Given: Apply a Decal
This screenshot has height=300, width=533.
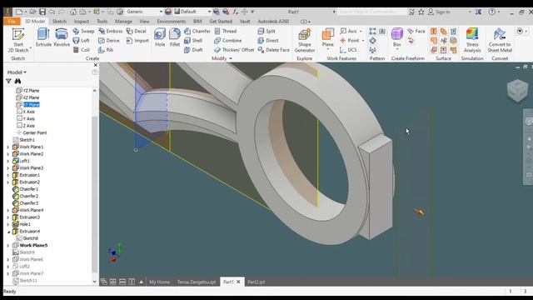Looking at the screenshot, I should pyautogui.click(x=137, y=31).
